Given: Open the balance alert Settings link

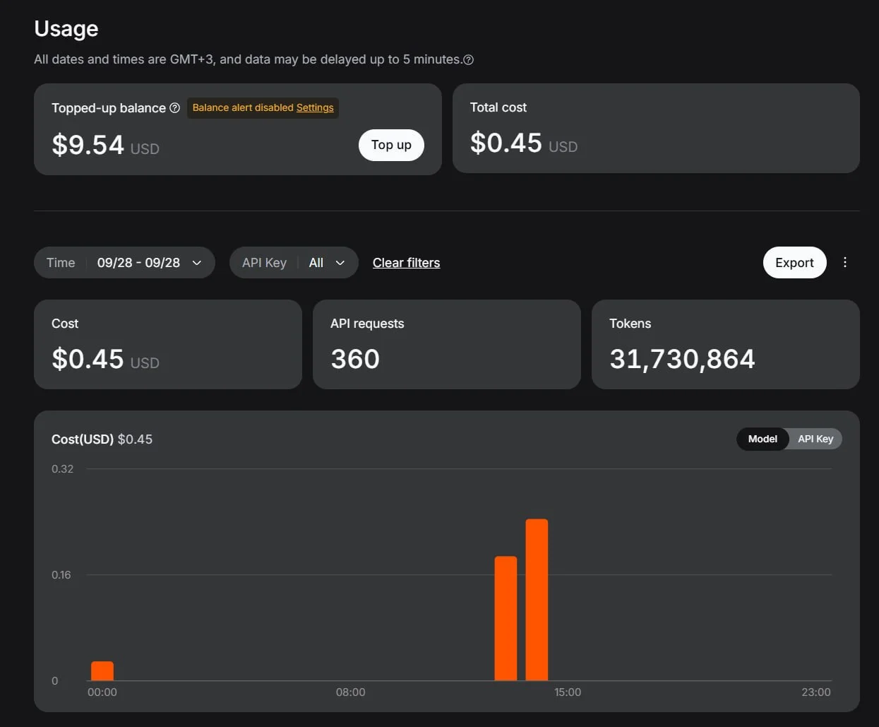Looking at the screenshot, I should point(315,107).
